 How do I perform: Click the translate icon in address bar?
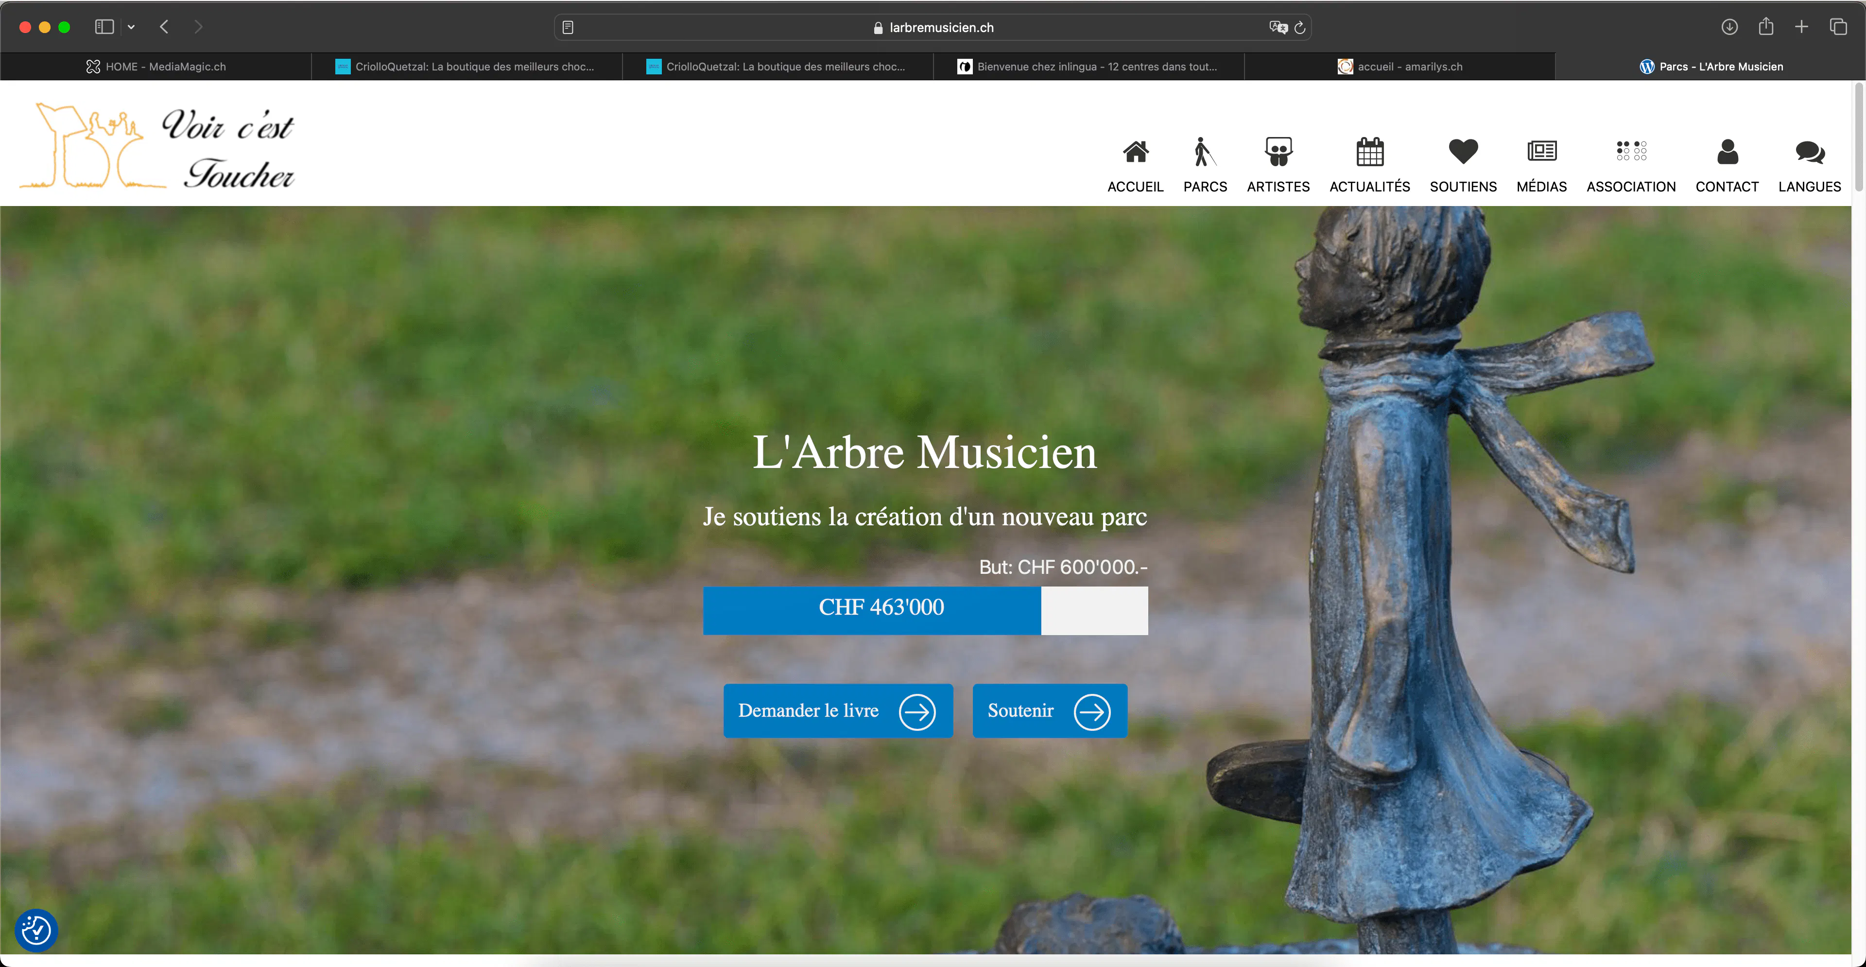click(x=1278, y=28)
